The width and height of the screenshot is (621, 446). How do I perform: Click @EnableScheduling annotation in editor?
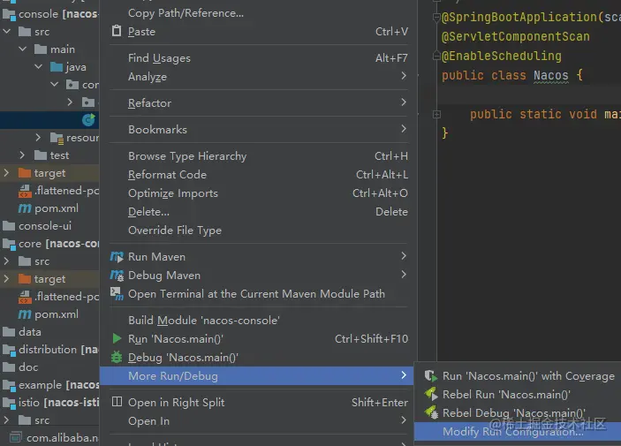coord(502,56)
